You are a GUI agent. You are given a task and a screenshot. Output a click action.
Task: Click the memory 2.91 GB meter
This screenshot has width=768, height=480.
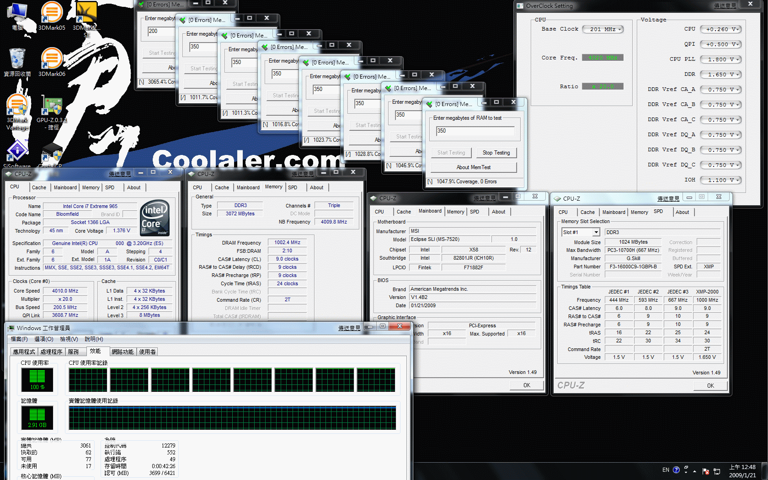point(37,418)
